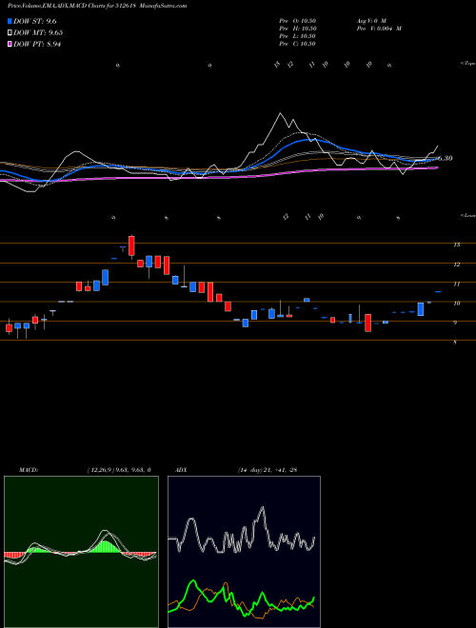Screen dimensions: 476x628
Task: Click the tallest red candlestick near 13
Action: point(131,245)
